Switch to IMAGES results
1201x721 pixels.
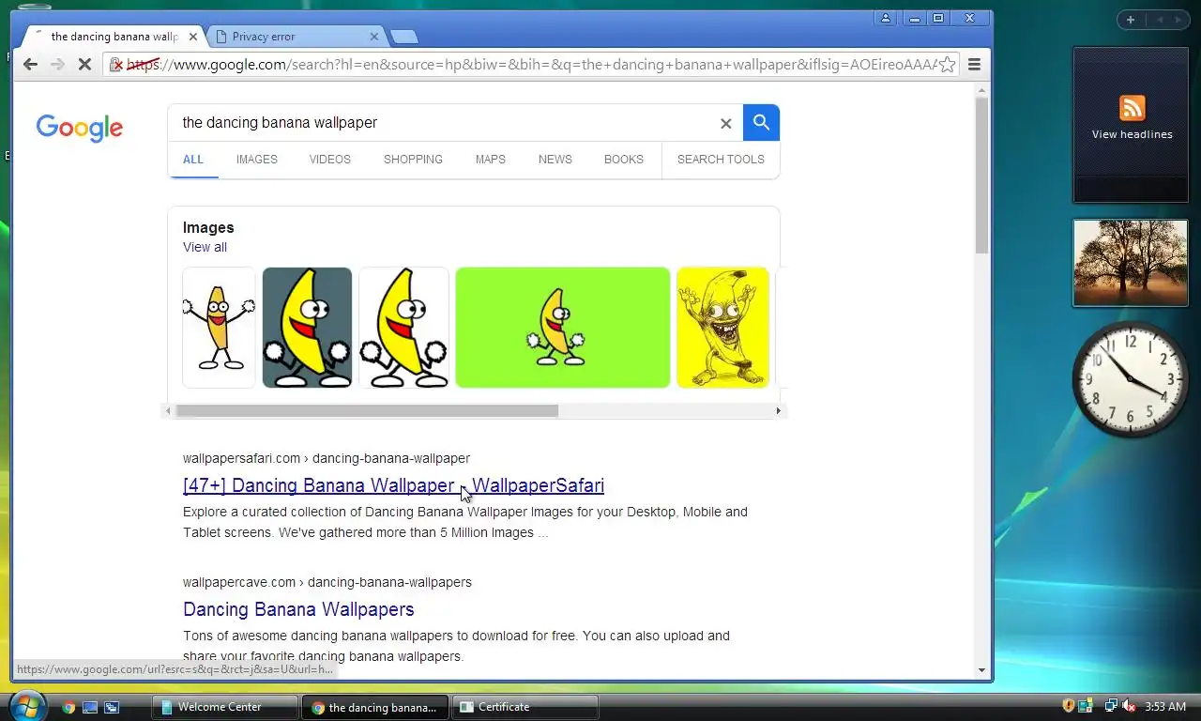pyautogui.click(x=257, y=159)
